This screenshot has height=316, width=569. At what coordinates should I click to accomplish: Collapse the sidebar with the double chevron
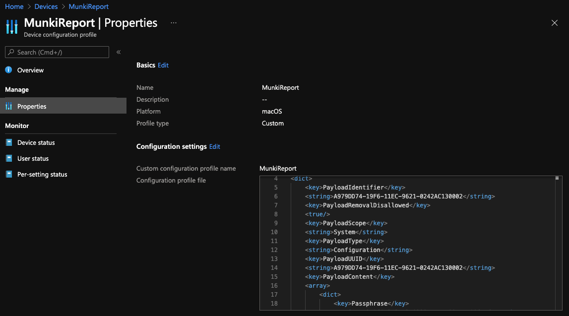click(118, 52)
